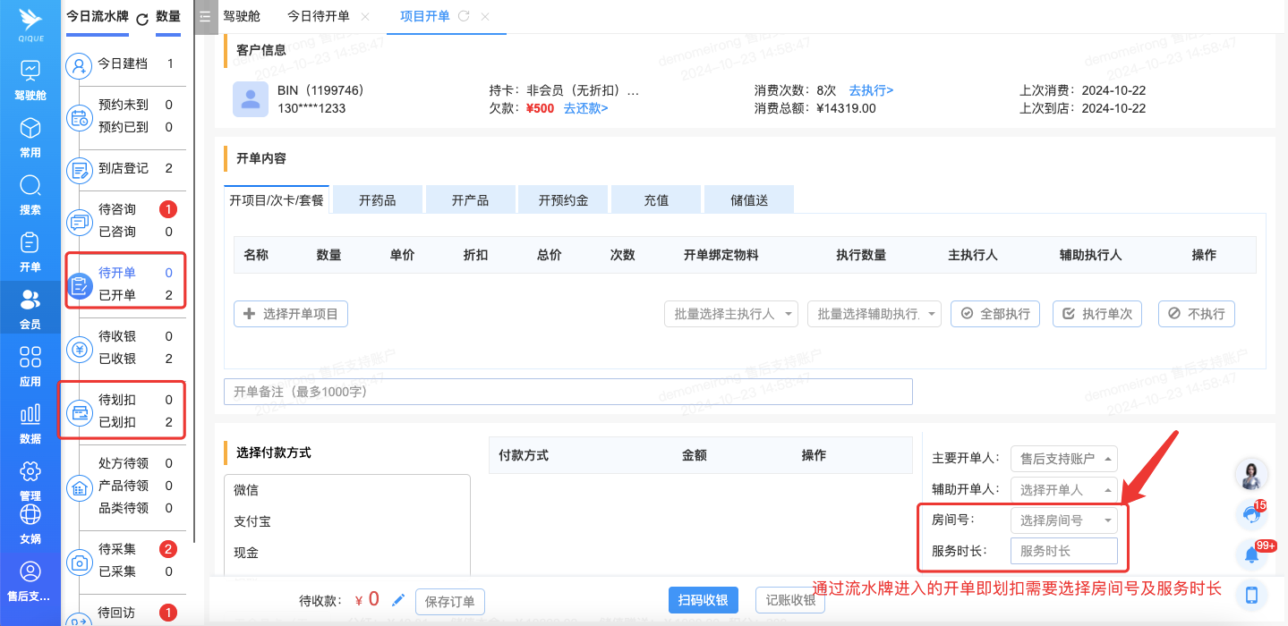The height and width of the screenshot is (626, 1288).
Task: Expand the 主要开单人 dropdown
Action: [1063, 459]
